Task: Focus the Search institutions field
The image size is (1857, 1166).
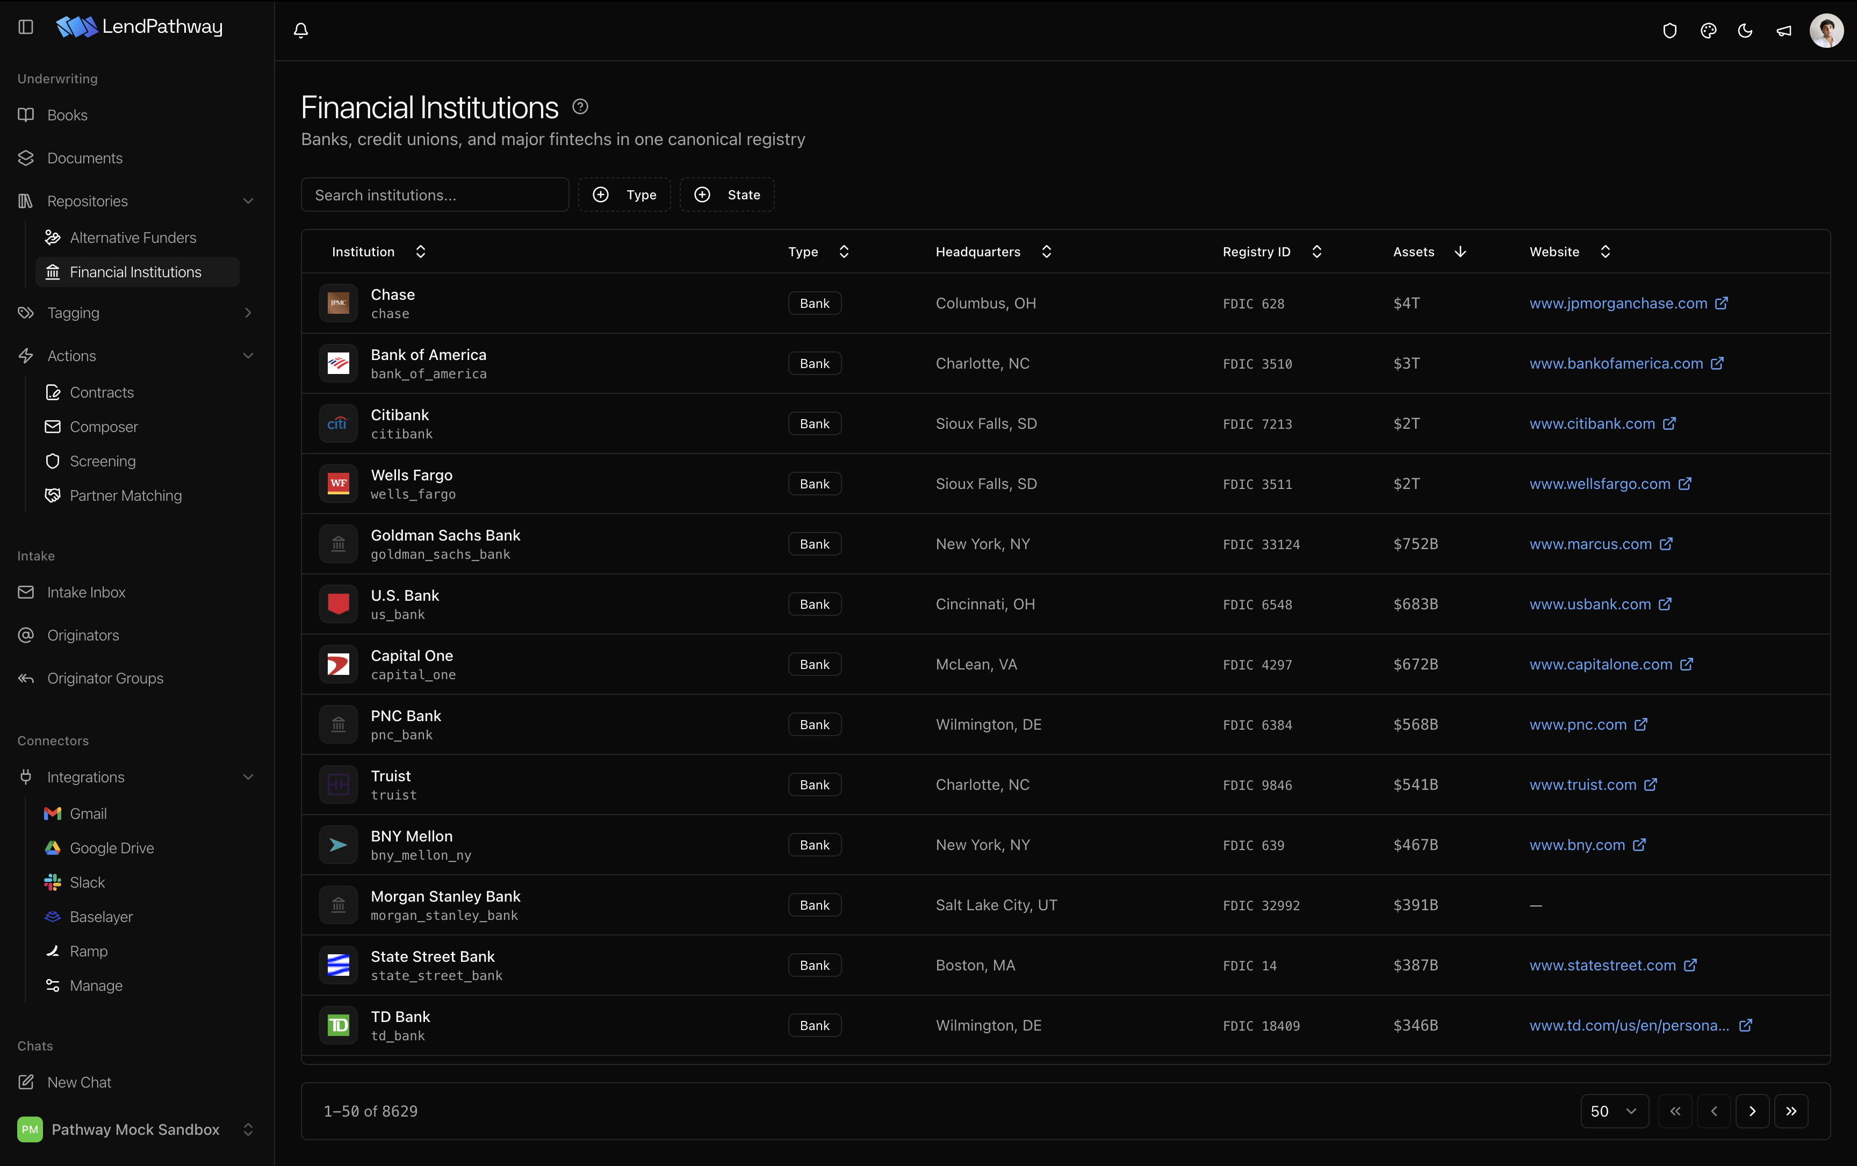Action: 435,195
